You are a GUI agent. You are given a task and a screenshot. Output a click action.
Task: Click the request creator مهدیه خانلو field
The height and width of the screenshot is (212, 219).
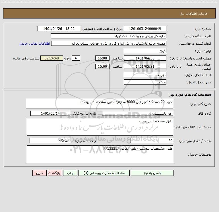pos(109,43)
